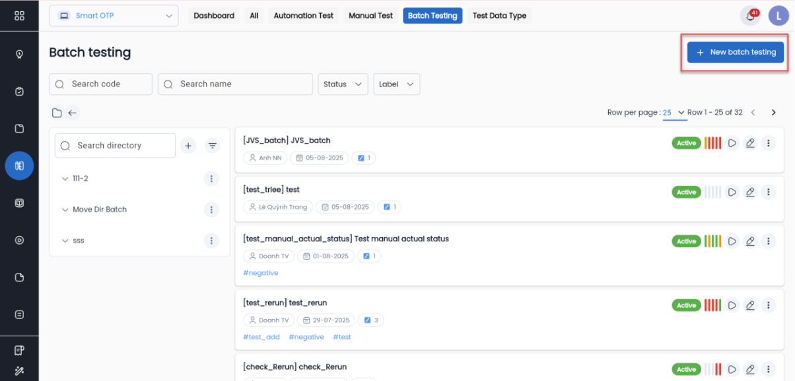This screenshot has height=381, width=795.
Task: Click the back arrow beside folder icon
Action: coord(73,113)
